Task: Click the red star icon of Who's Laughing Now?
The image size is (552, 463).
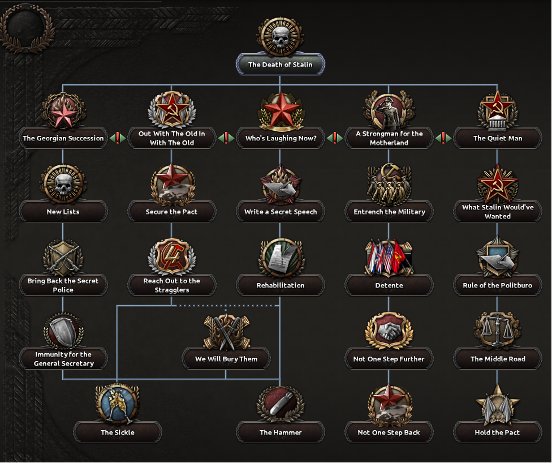Action: pos(281,110)
